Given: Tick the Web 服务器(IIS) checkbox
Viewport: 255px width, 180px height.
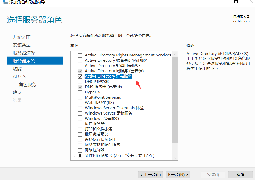Looking at the screenshot, I should click(80, 103).
